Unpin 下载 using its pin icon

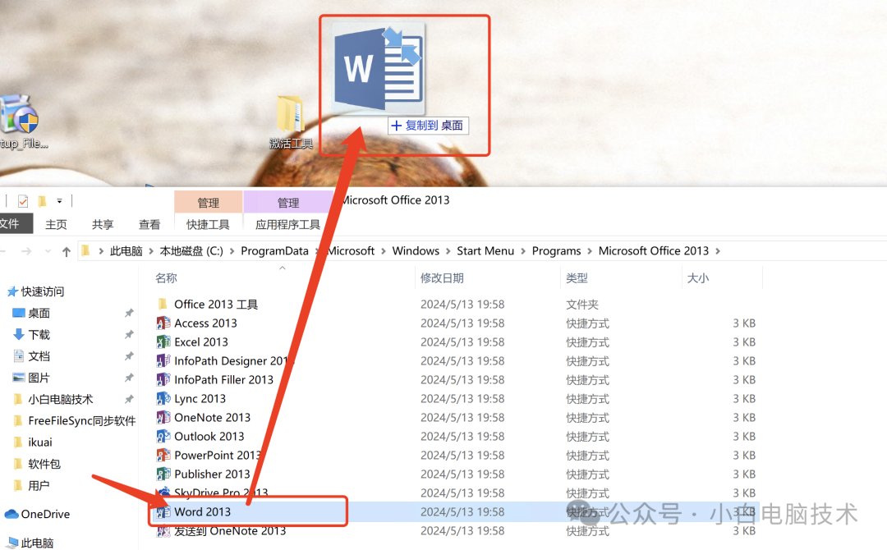(129, 335)
